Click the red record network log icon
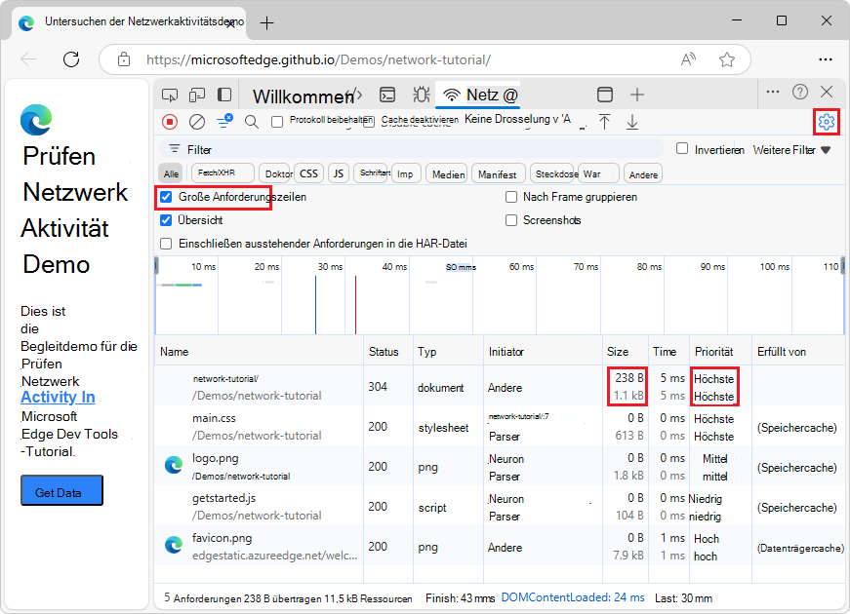The image size is (850, 614). [170, 122]
